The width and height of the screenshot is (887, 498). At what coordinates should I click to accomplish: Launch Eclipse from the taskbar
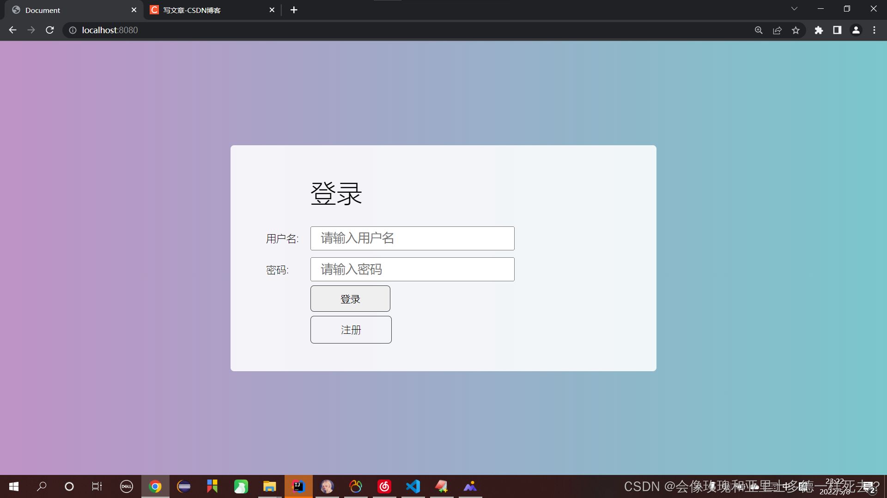[x=184, y=486]
